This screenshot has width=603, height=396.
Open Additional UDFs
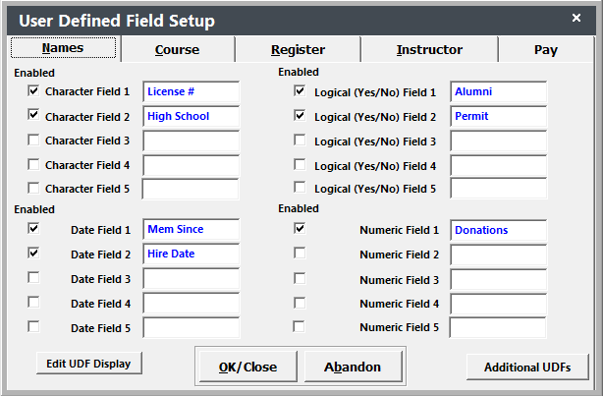point(527,367)
